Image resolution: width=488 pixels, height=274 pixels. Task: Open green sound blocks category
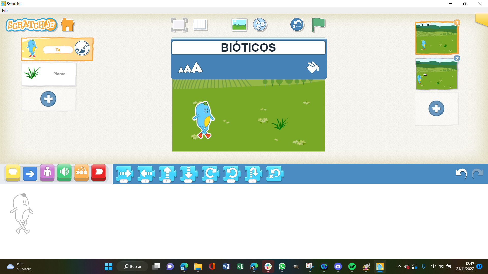64,173
